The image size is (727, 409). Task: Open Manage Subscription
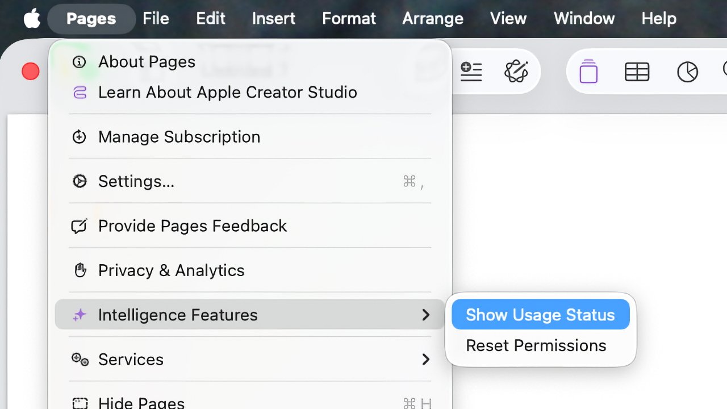[x=179, y=137]
